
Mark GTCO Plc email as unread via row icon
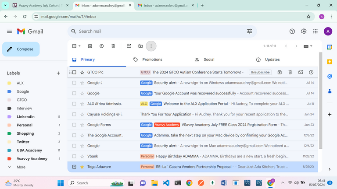pos(301,73)
